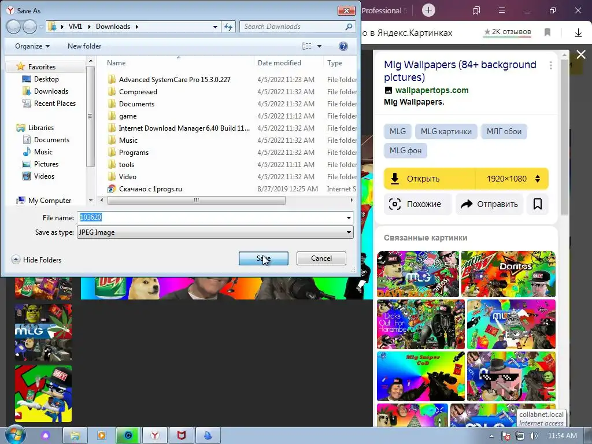
Task: Sort files by Type column
Action: pos(335,62)
